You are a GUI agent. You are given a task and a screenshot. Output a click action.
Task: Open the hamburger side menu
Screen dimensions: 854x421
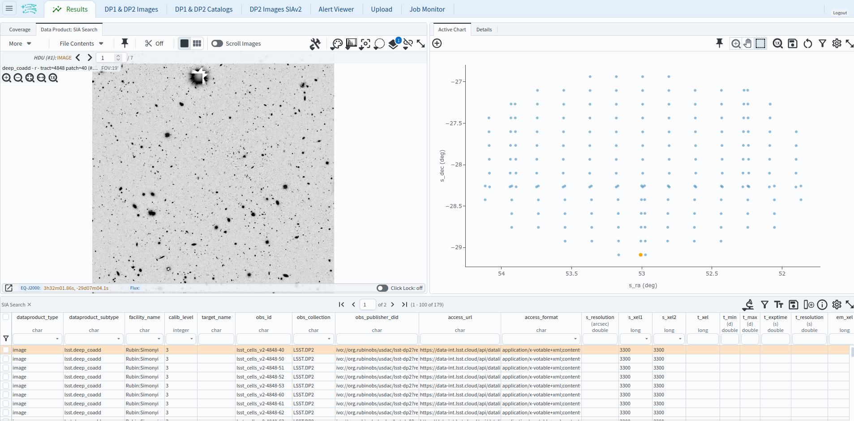9,9
